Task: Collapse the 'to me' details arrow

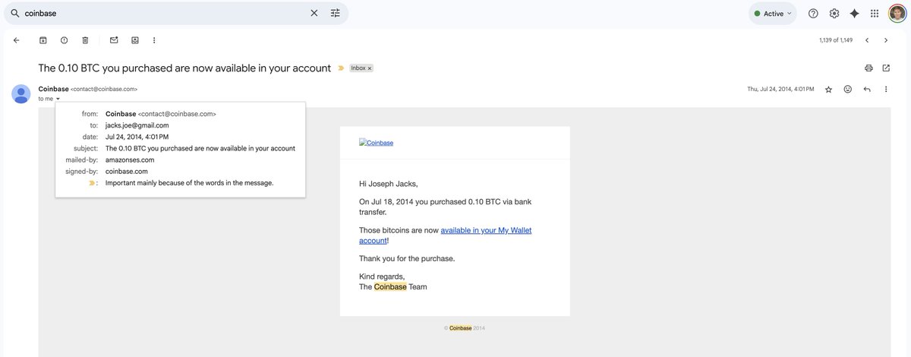Action: [58, 99]
